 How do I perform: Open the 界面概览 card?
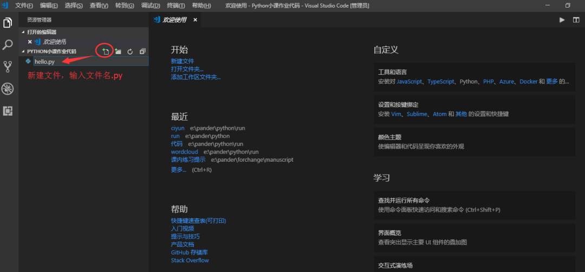pyautogui.click(x=474, y=237)
